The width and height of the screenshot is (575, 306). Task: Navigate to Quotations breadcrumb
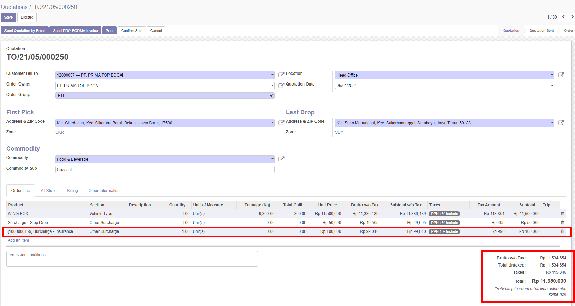click(14, 7)
